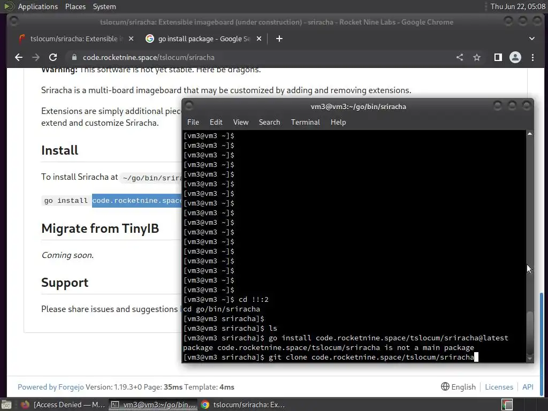Click 'is not a main package' error line
This screenshot has height=411, width=548.
click(x=329, y=348)
